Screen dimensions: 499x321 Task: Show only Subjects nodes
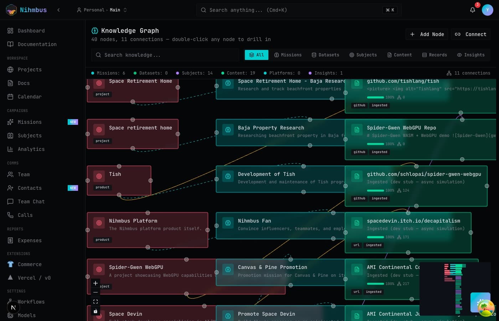tap(363, 55)
